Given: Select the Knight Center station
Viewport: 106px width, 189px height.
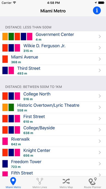Looking at the screenshot, I should pyautogui.click(x=53, y=152).
